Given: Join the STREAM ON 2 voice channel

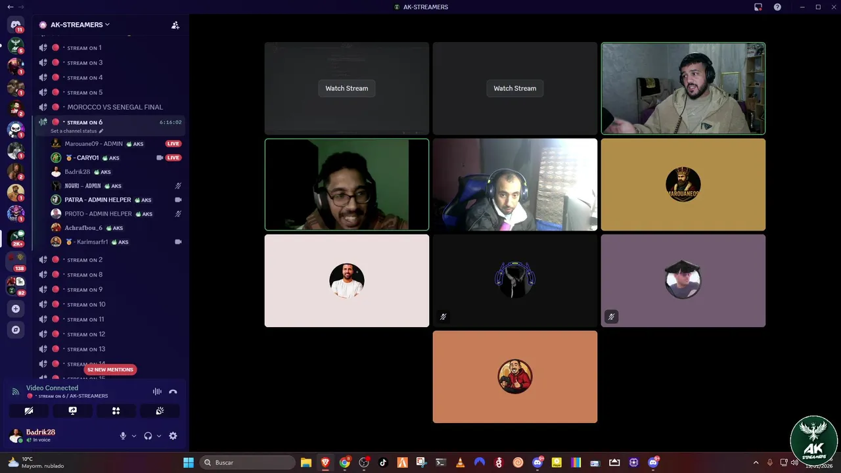Looking at the screenshot, I should click(x=110, y=259).
